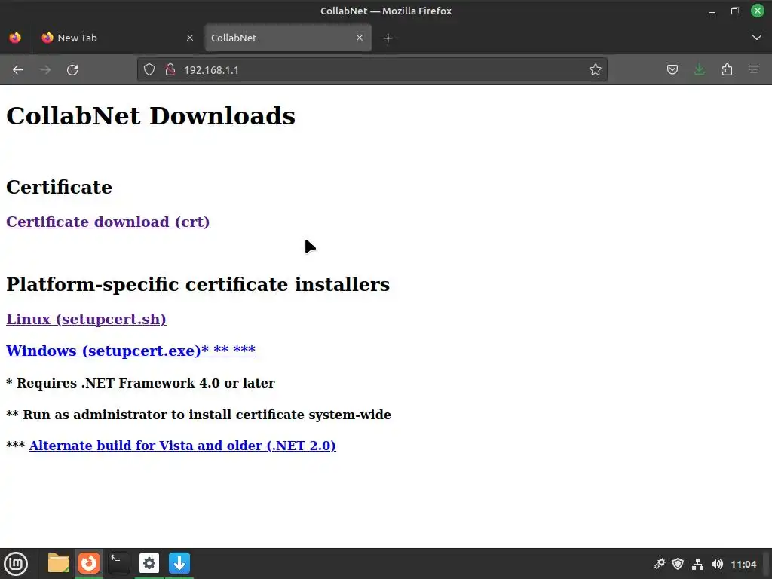Open the Linux Mint start menu
Image resolution: width=772 pixels, height=579 pixels.
coord(16,564)
